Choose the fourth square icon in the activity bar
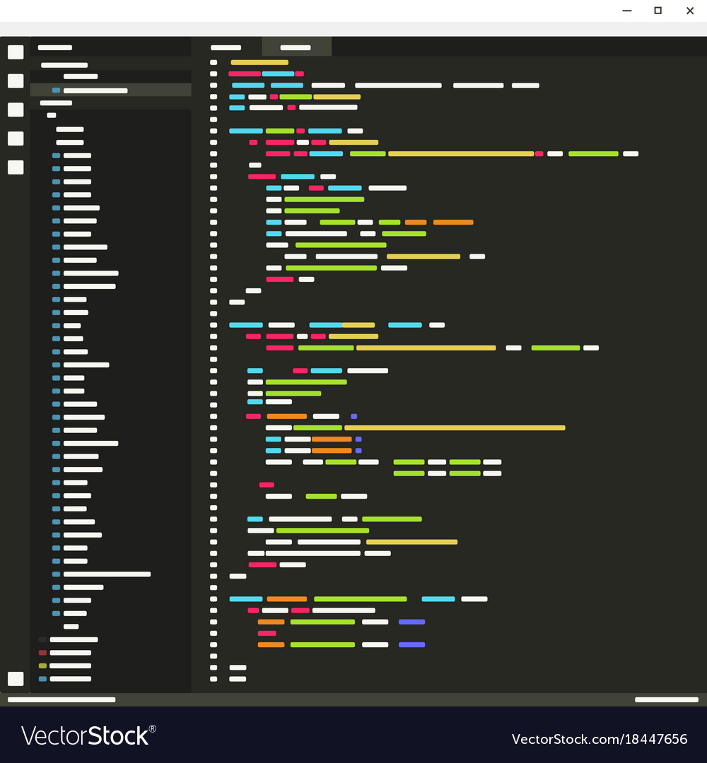The width and height of the screenshot is (707, 763). [x=16, y=138]
